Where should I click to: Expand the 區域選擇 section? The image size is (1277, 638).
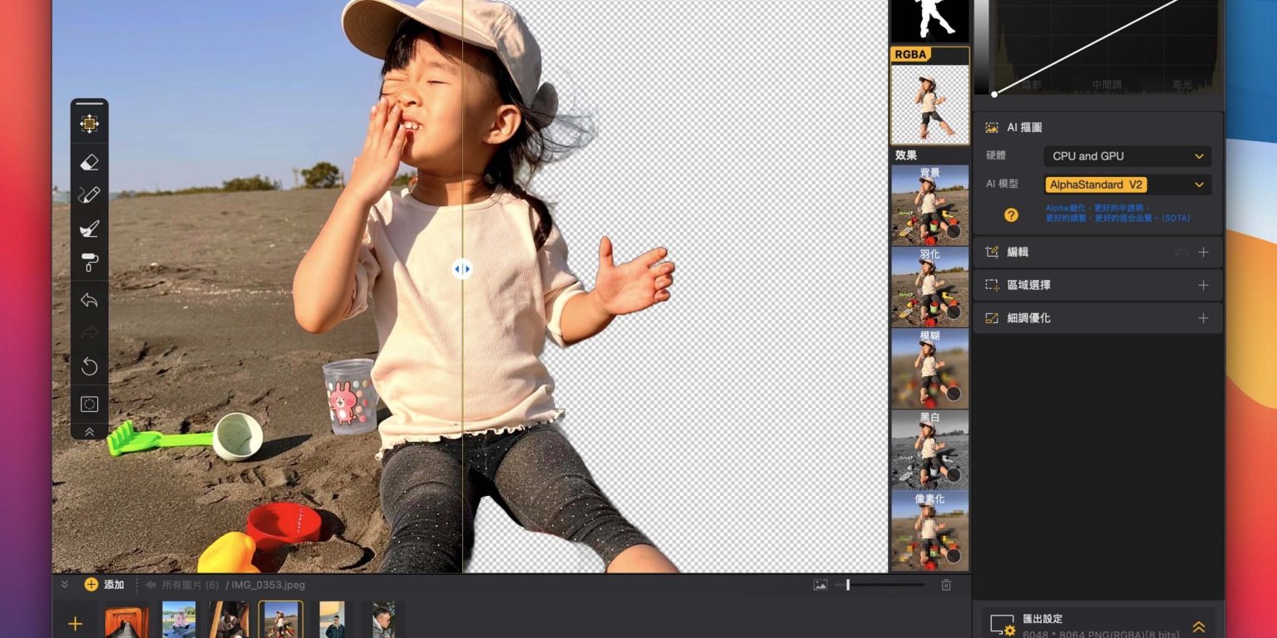[1203, 285]
